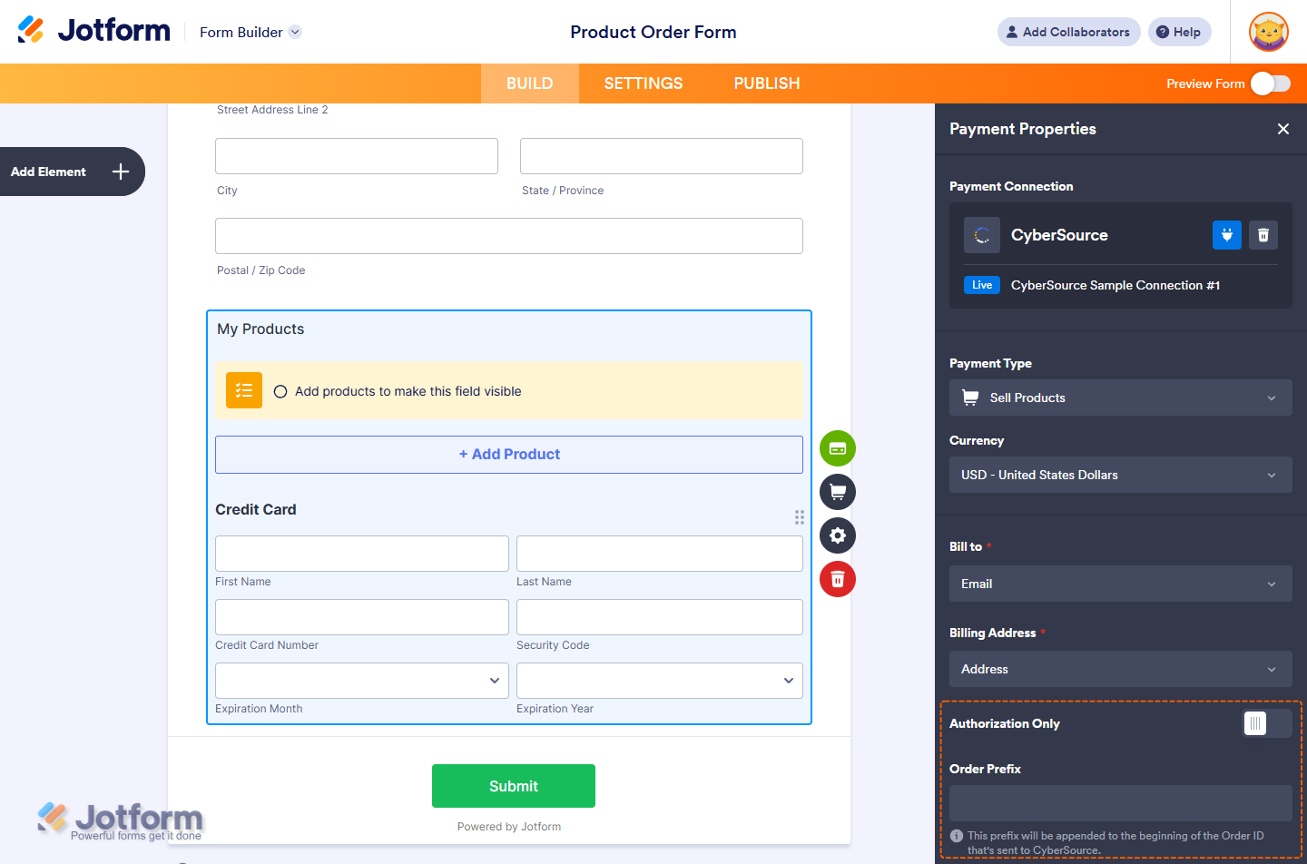
Task: Open the gear icon next to My Products
Action: 837,535
